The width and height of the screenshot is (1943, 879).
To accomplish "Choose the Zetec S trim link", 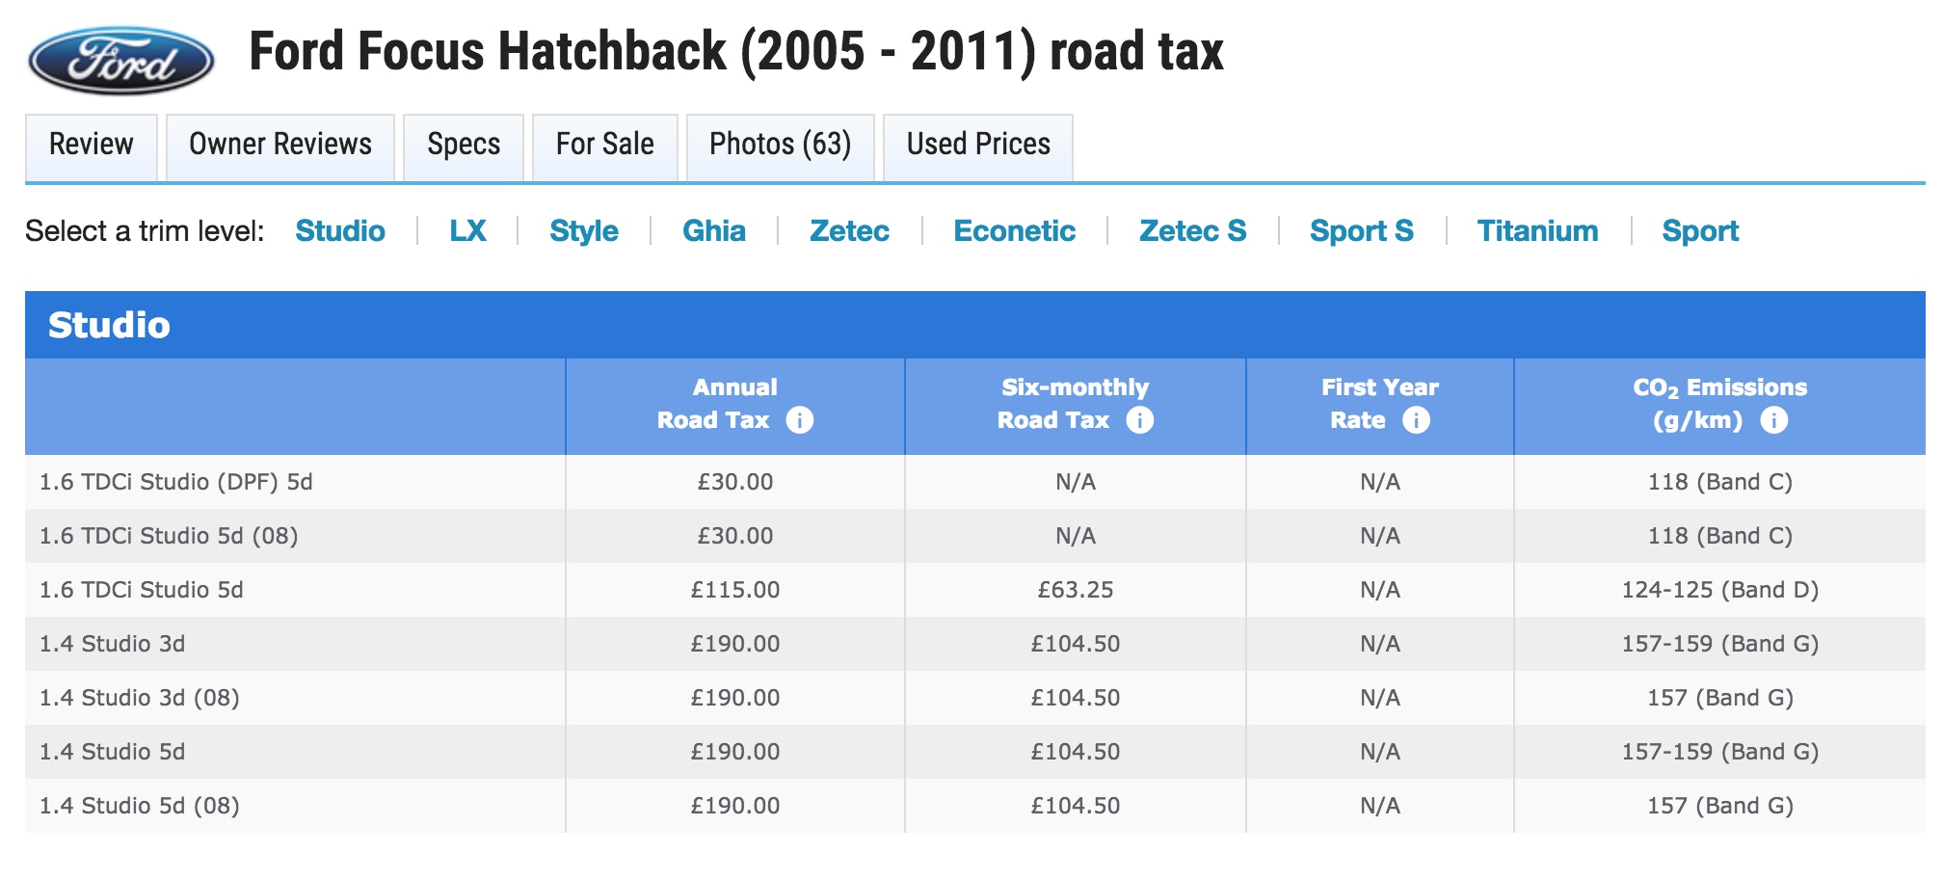I will coord(1192,231).
